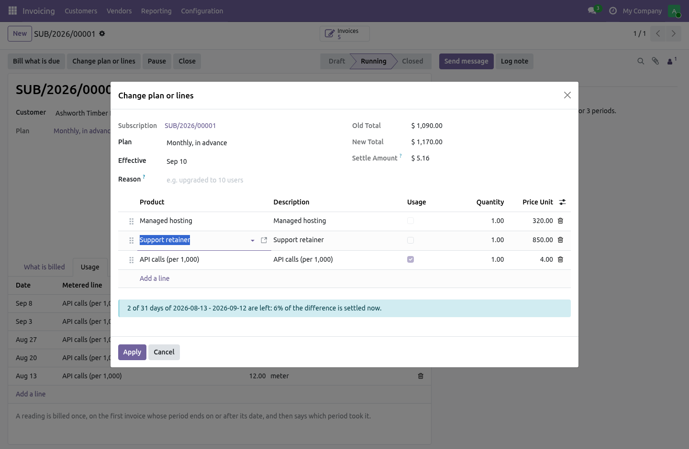Grab the API calls row drag handle
689x449 pixels.
coord(132,260)
